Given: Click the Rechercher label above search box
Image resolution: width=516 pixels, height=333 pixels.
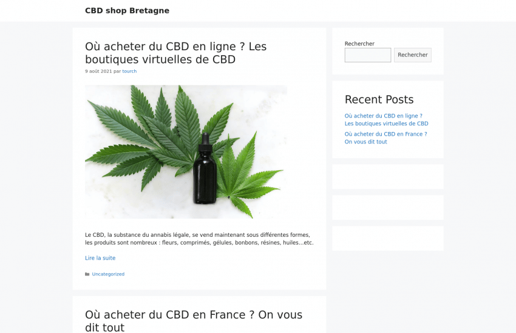Looking at the screenshot, I should [359, 44].
